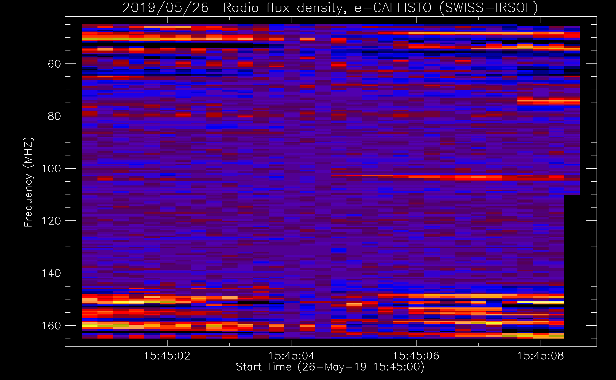The image size is (616, 380).
Task: Click the 'Start Time (26-May-19 15:45:00)' axis label
Action: [330, 367]
